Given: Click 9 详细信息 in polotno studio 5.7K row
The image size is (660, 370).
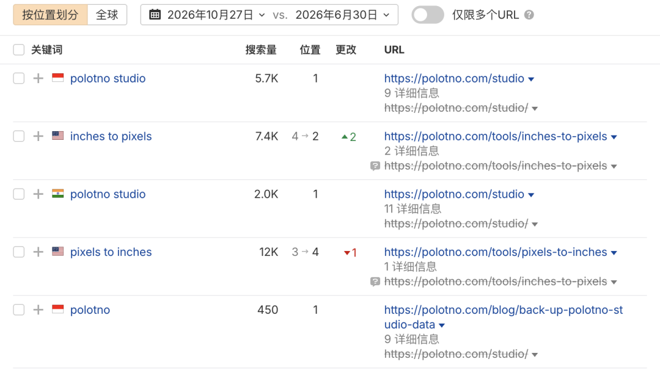Looking at the screenshot, I should pos(412,93).
